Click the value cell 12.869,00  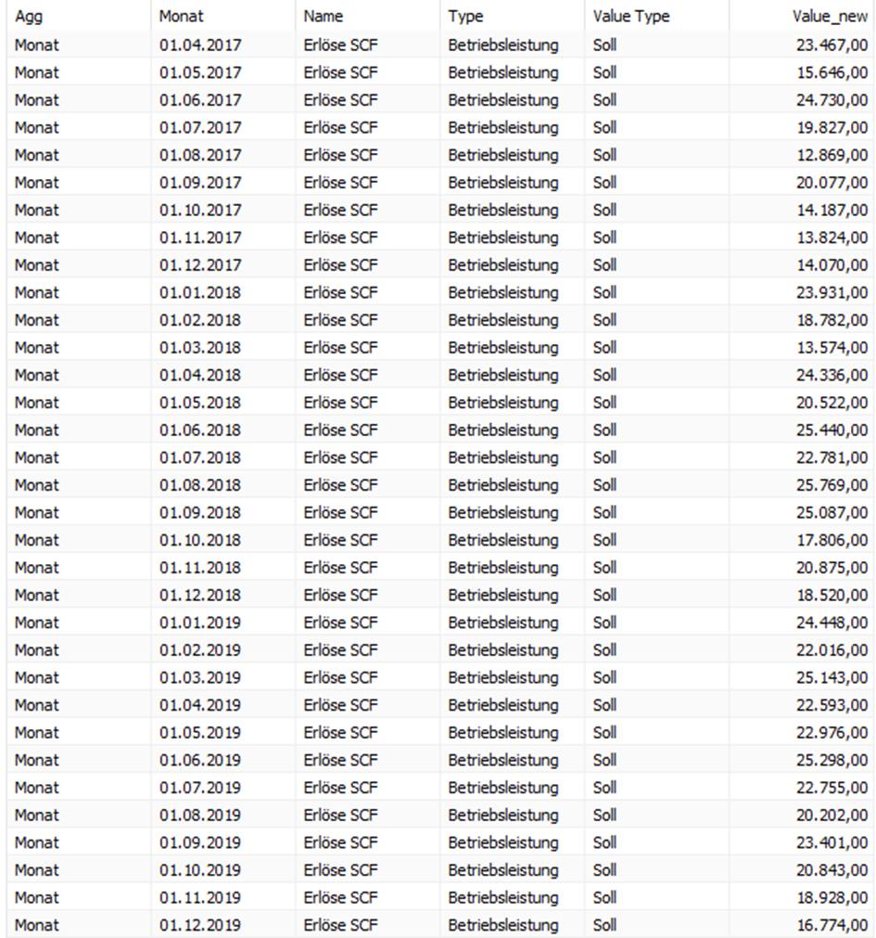pos(832,155)
